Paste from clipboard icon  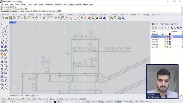coord(29,18)
